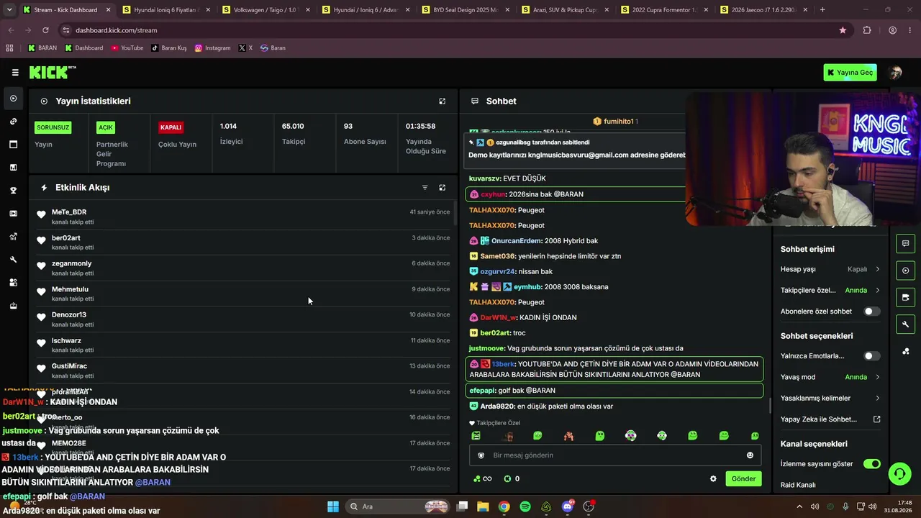
Task: Toggle Abonelere özel sohbet switch
Action: pyautogui.click(x=871, y=312)
